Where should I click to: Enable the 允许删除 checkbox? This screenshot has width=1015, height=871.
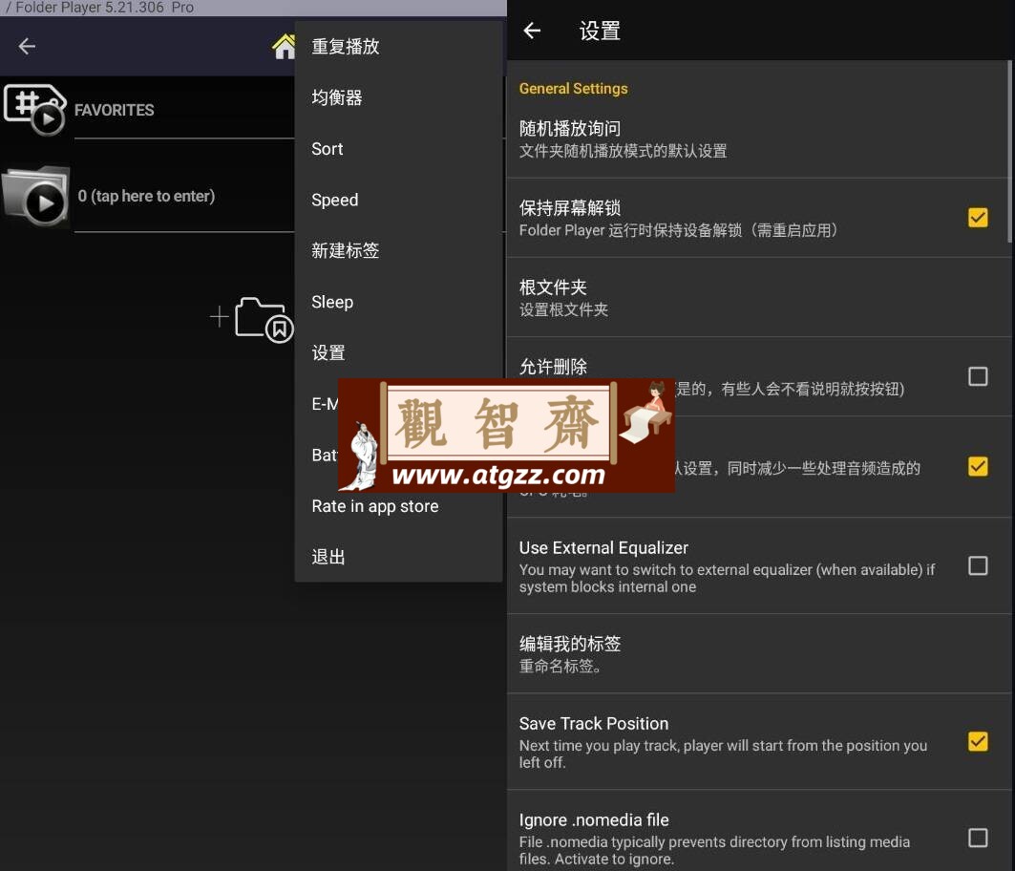click(x=978, y=376)
